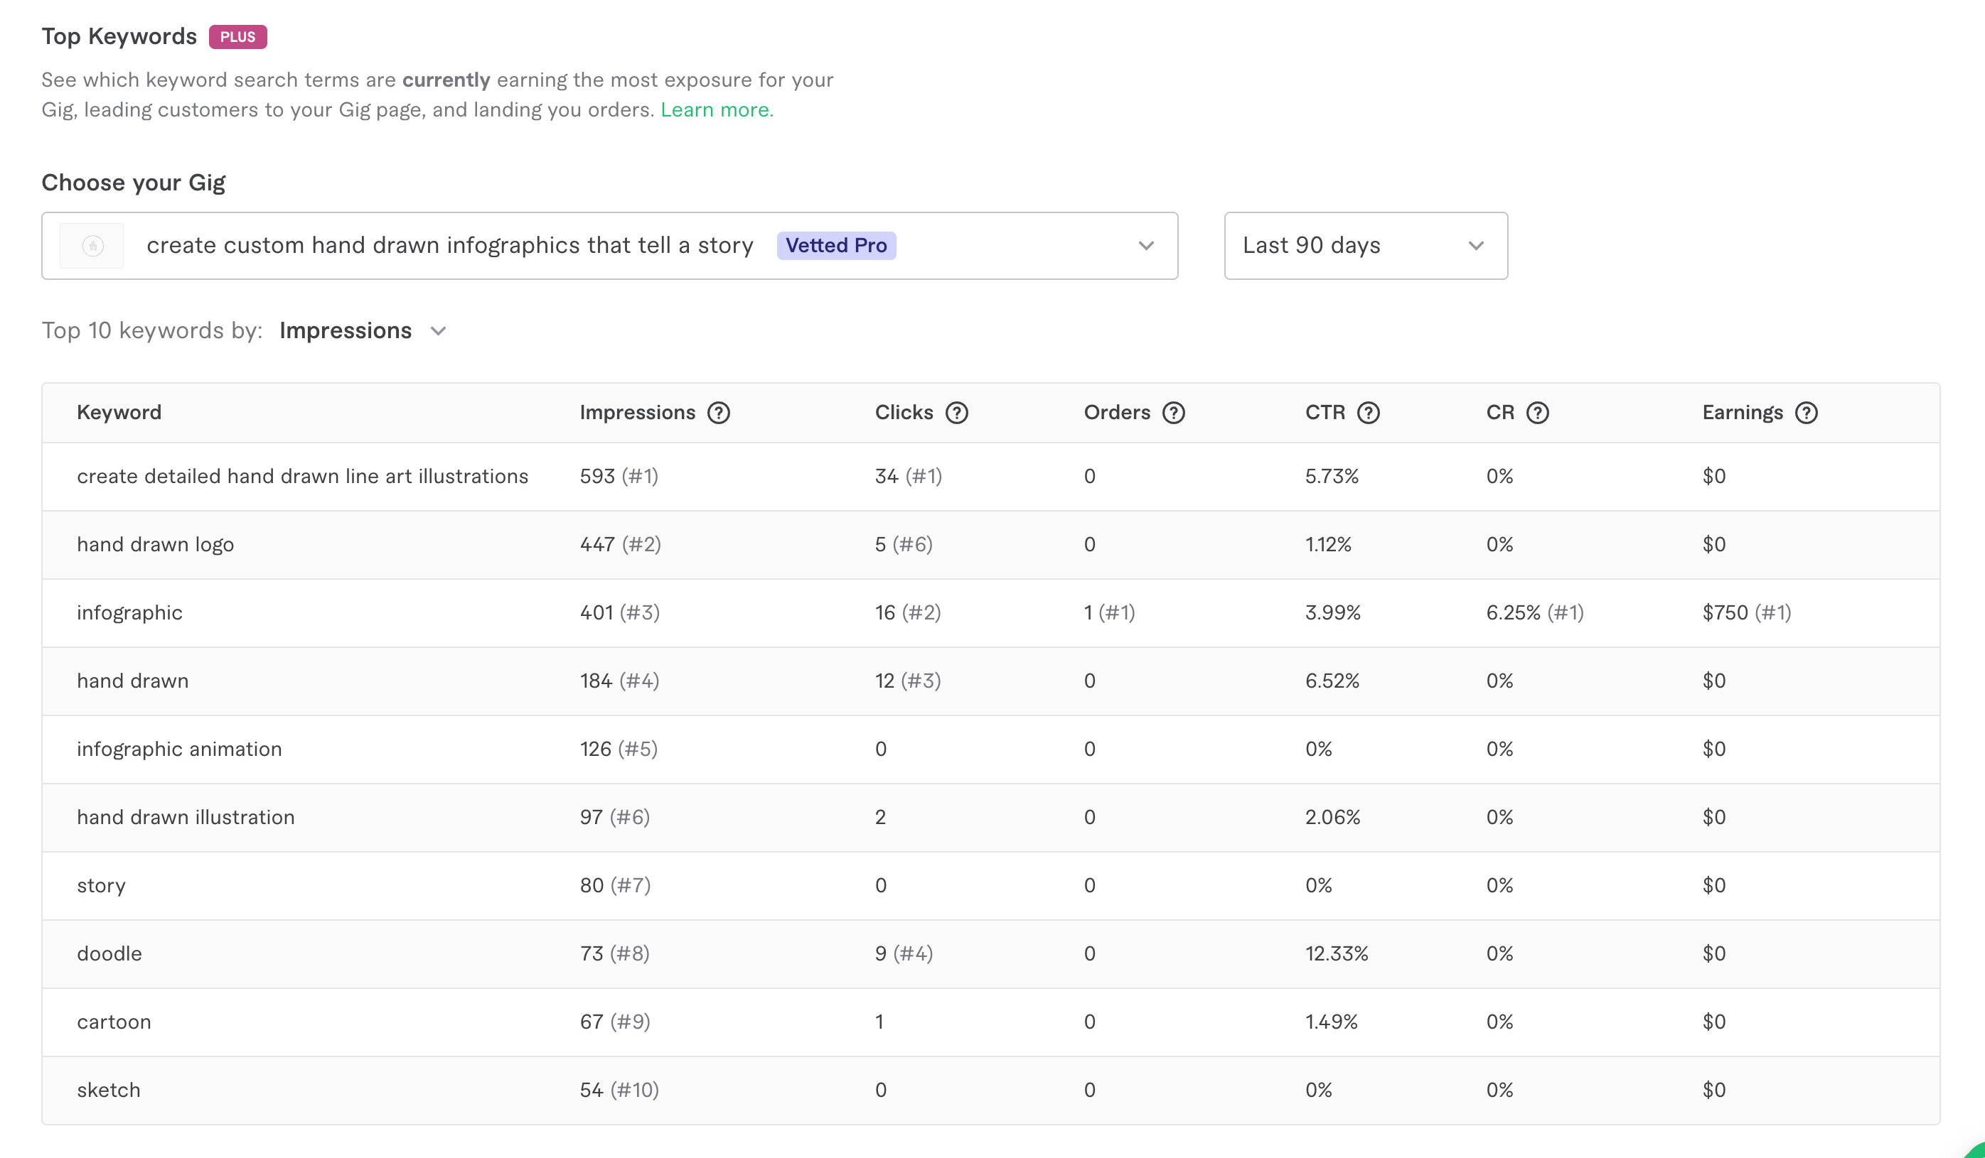Expand the Last 90 days date range dropdown
Viewport: 1985px width, 1158px height.
pos(1365,246)
